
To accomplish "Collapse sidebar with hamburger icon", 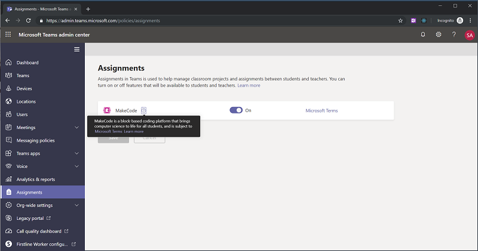I will (77, 49).
